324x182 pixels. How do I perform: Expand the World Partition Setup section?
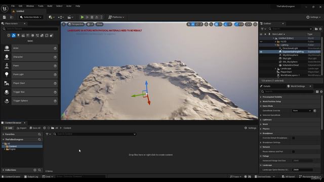(x=261, y=102)
